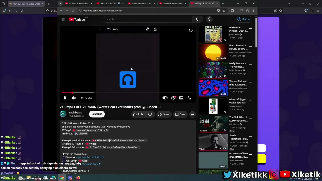Select Monkey: Random Video Chat tab
Screen dimensions: 322x181
[26, 4]
